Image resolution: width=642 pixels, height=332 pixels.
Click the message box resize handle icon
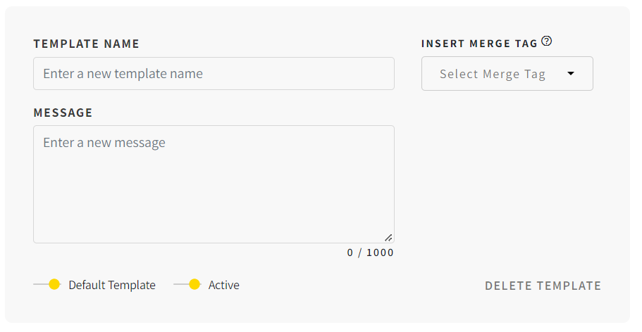click(x=388, y=238)
